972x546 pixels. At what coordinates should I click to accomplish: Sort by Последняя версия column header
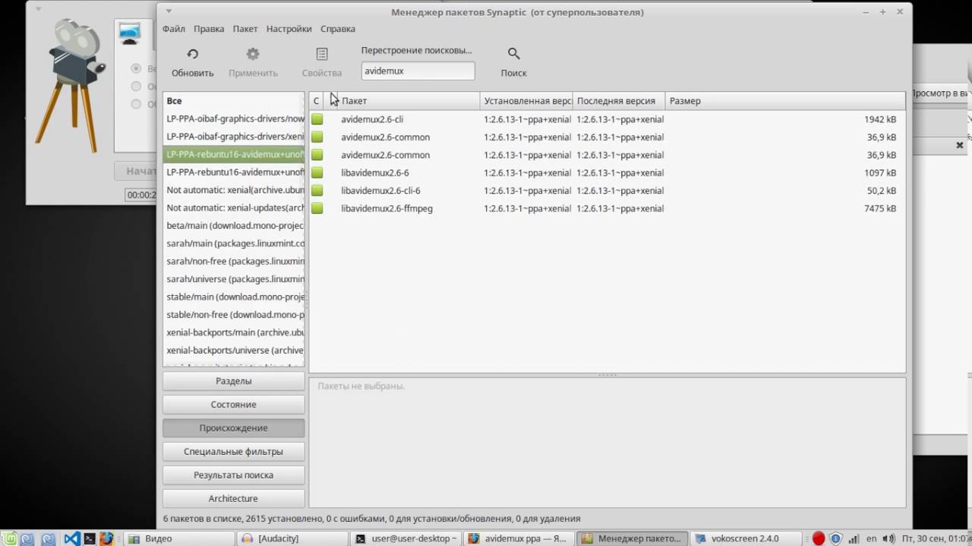[x=619, y=101]
